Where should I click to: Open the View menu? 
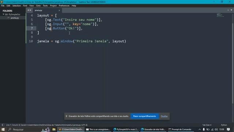[31, 6]
